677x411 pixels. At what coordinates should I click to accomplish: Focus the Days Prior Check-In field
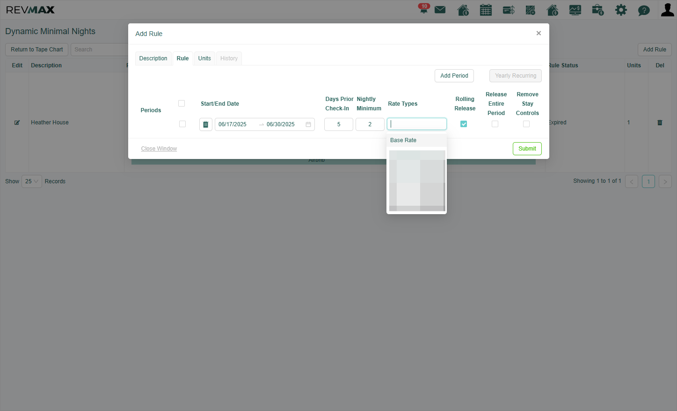[339, 124]
